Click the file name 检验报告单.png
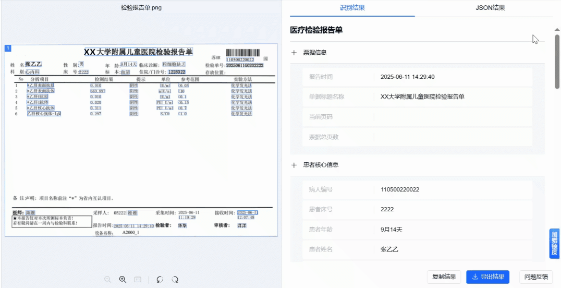This screenshot has width=561, height=288. (x=141, y=8)
